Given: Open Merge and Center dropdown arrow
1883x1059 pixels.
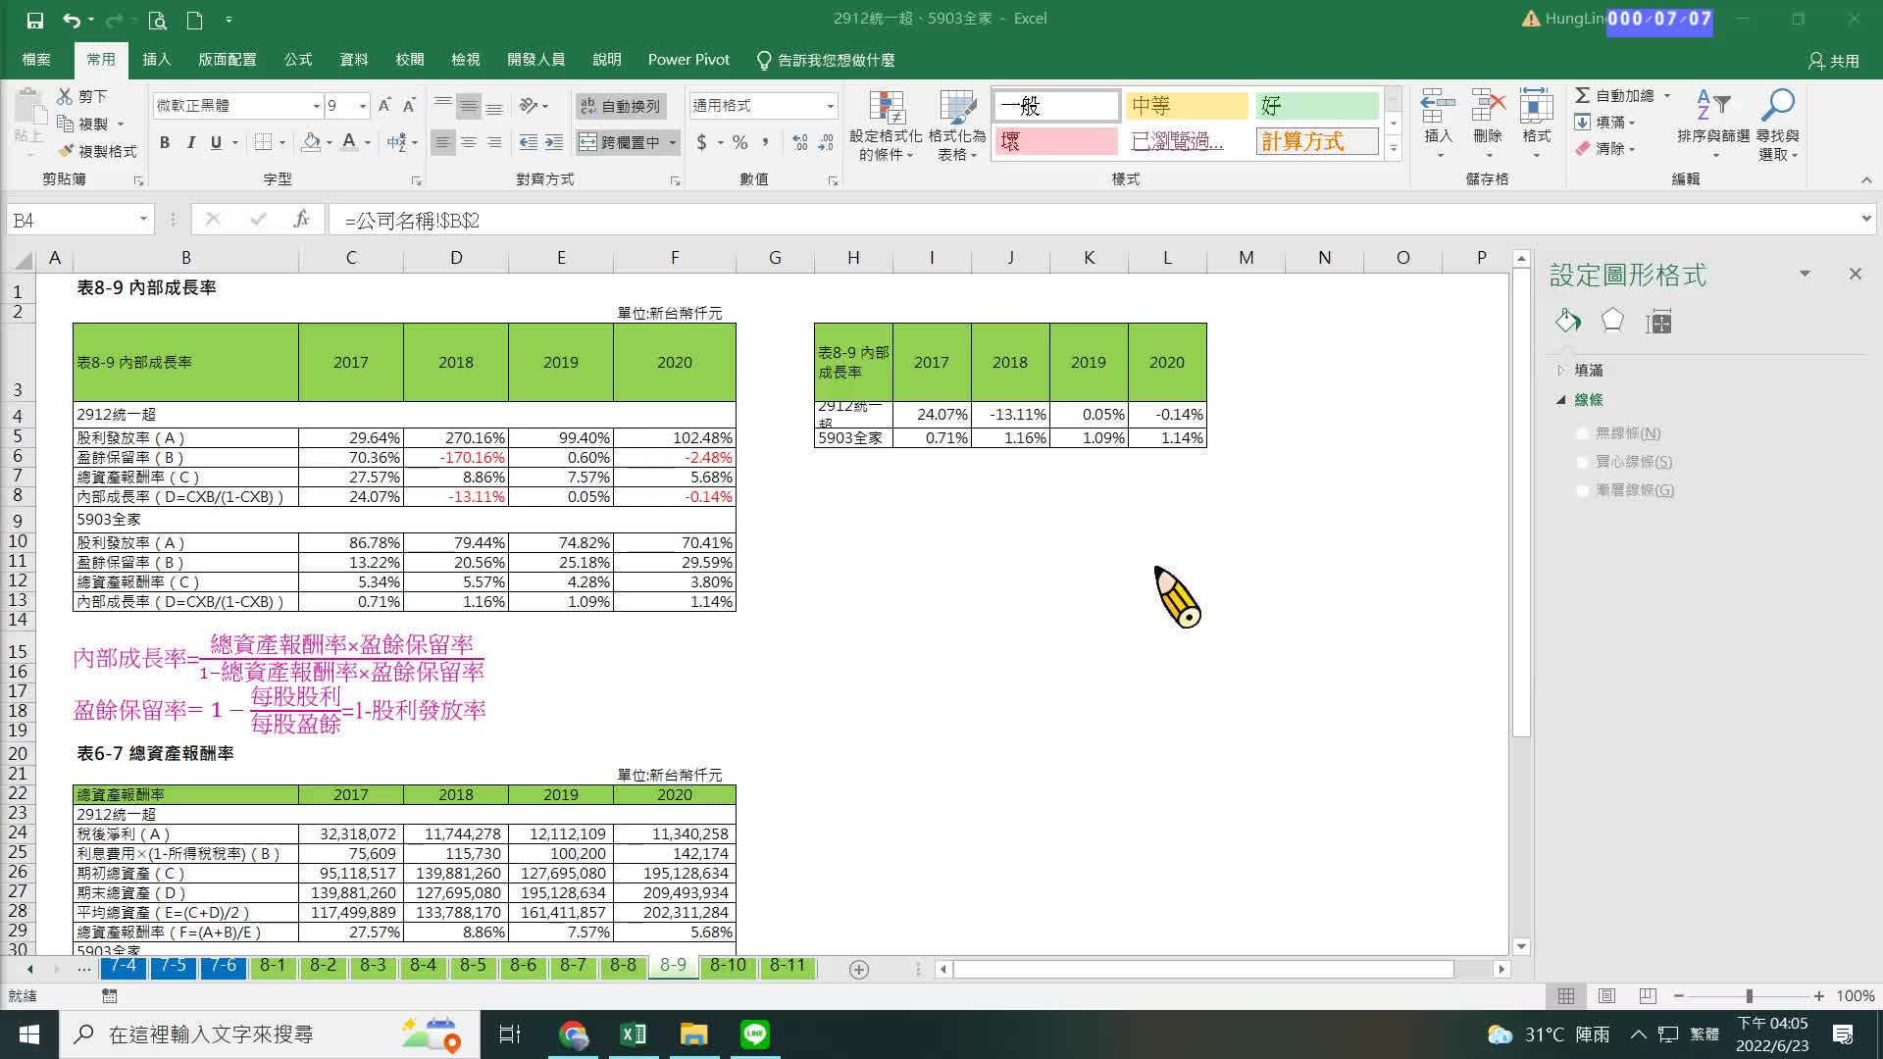Looking at the screenshot, I should 673,143.
